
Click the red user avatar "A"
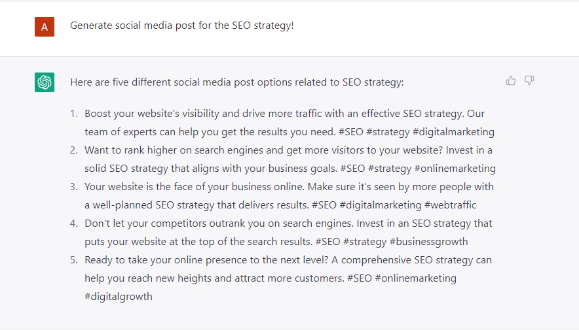click(x=45, y=27)
